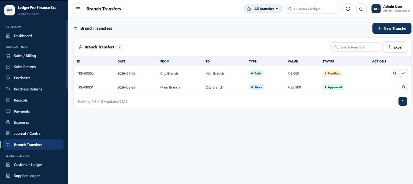Export transfers with Excel button

(394, 47)
